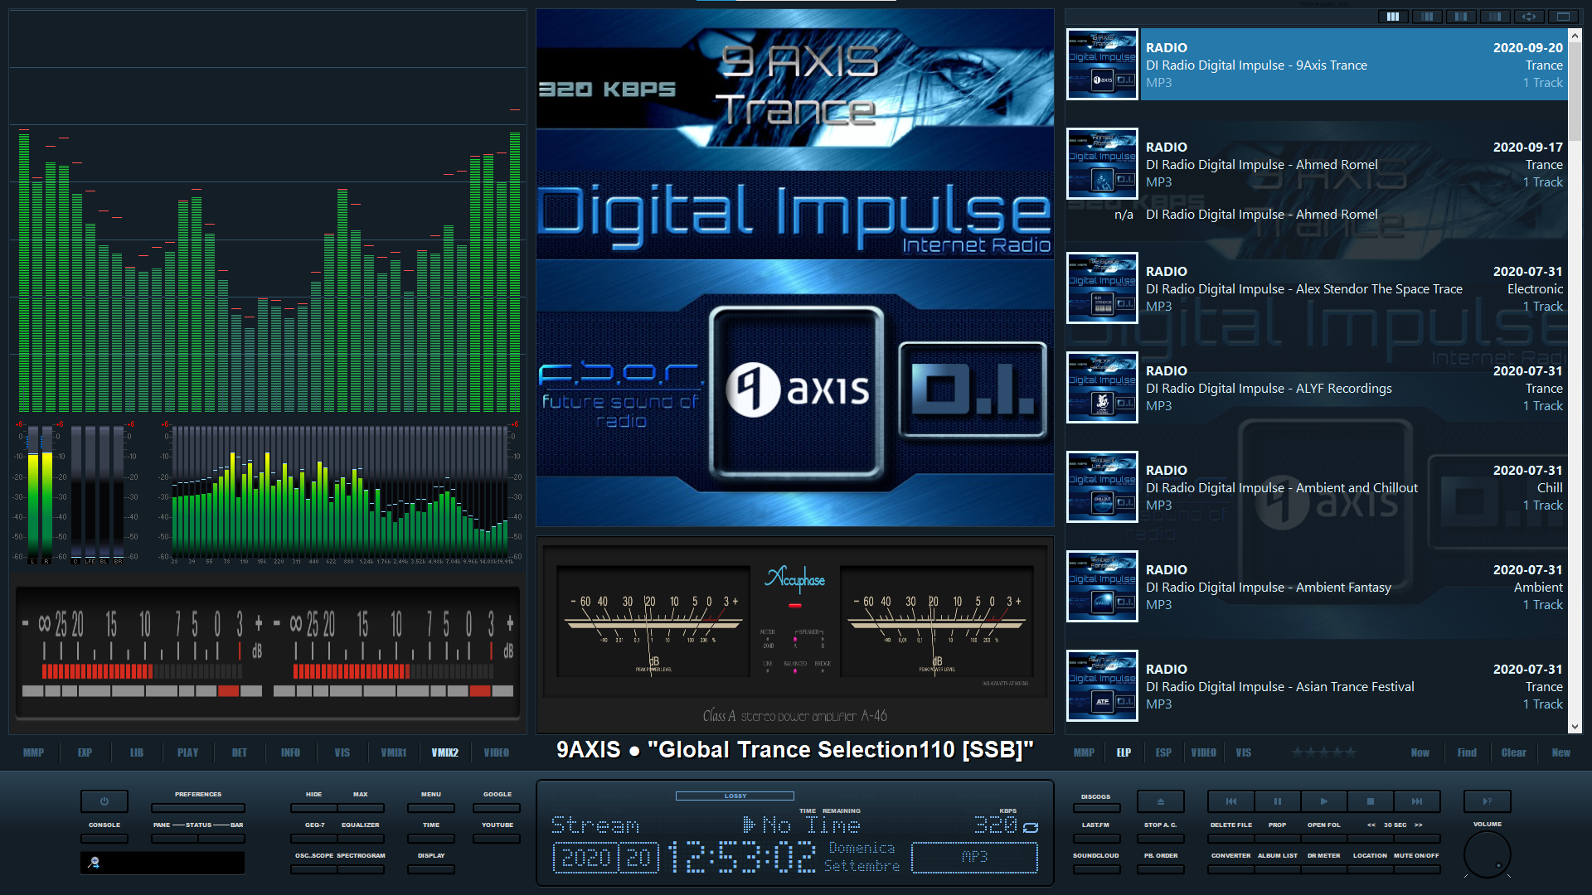Select the three-column layout icon with all bars lit

(x=1393, y=16)
